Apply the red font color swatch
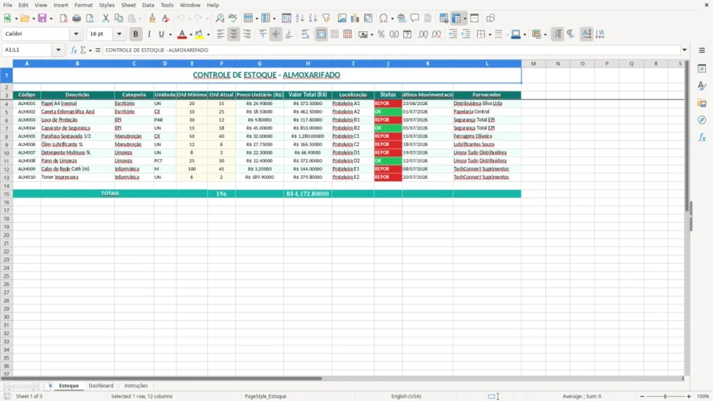 [x=182, y=34]
